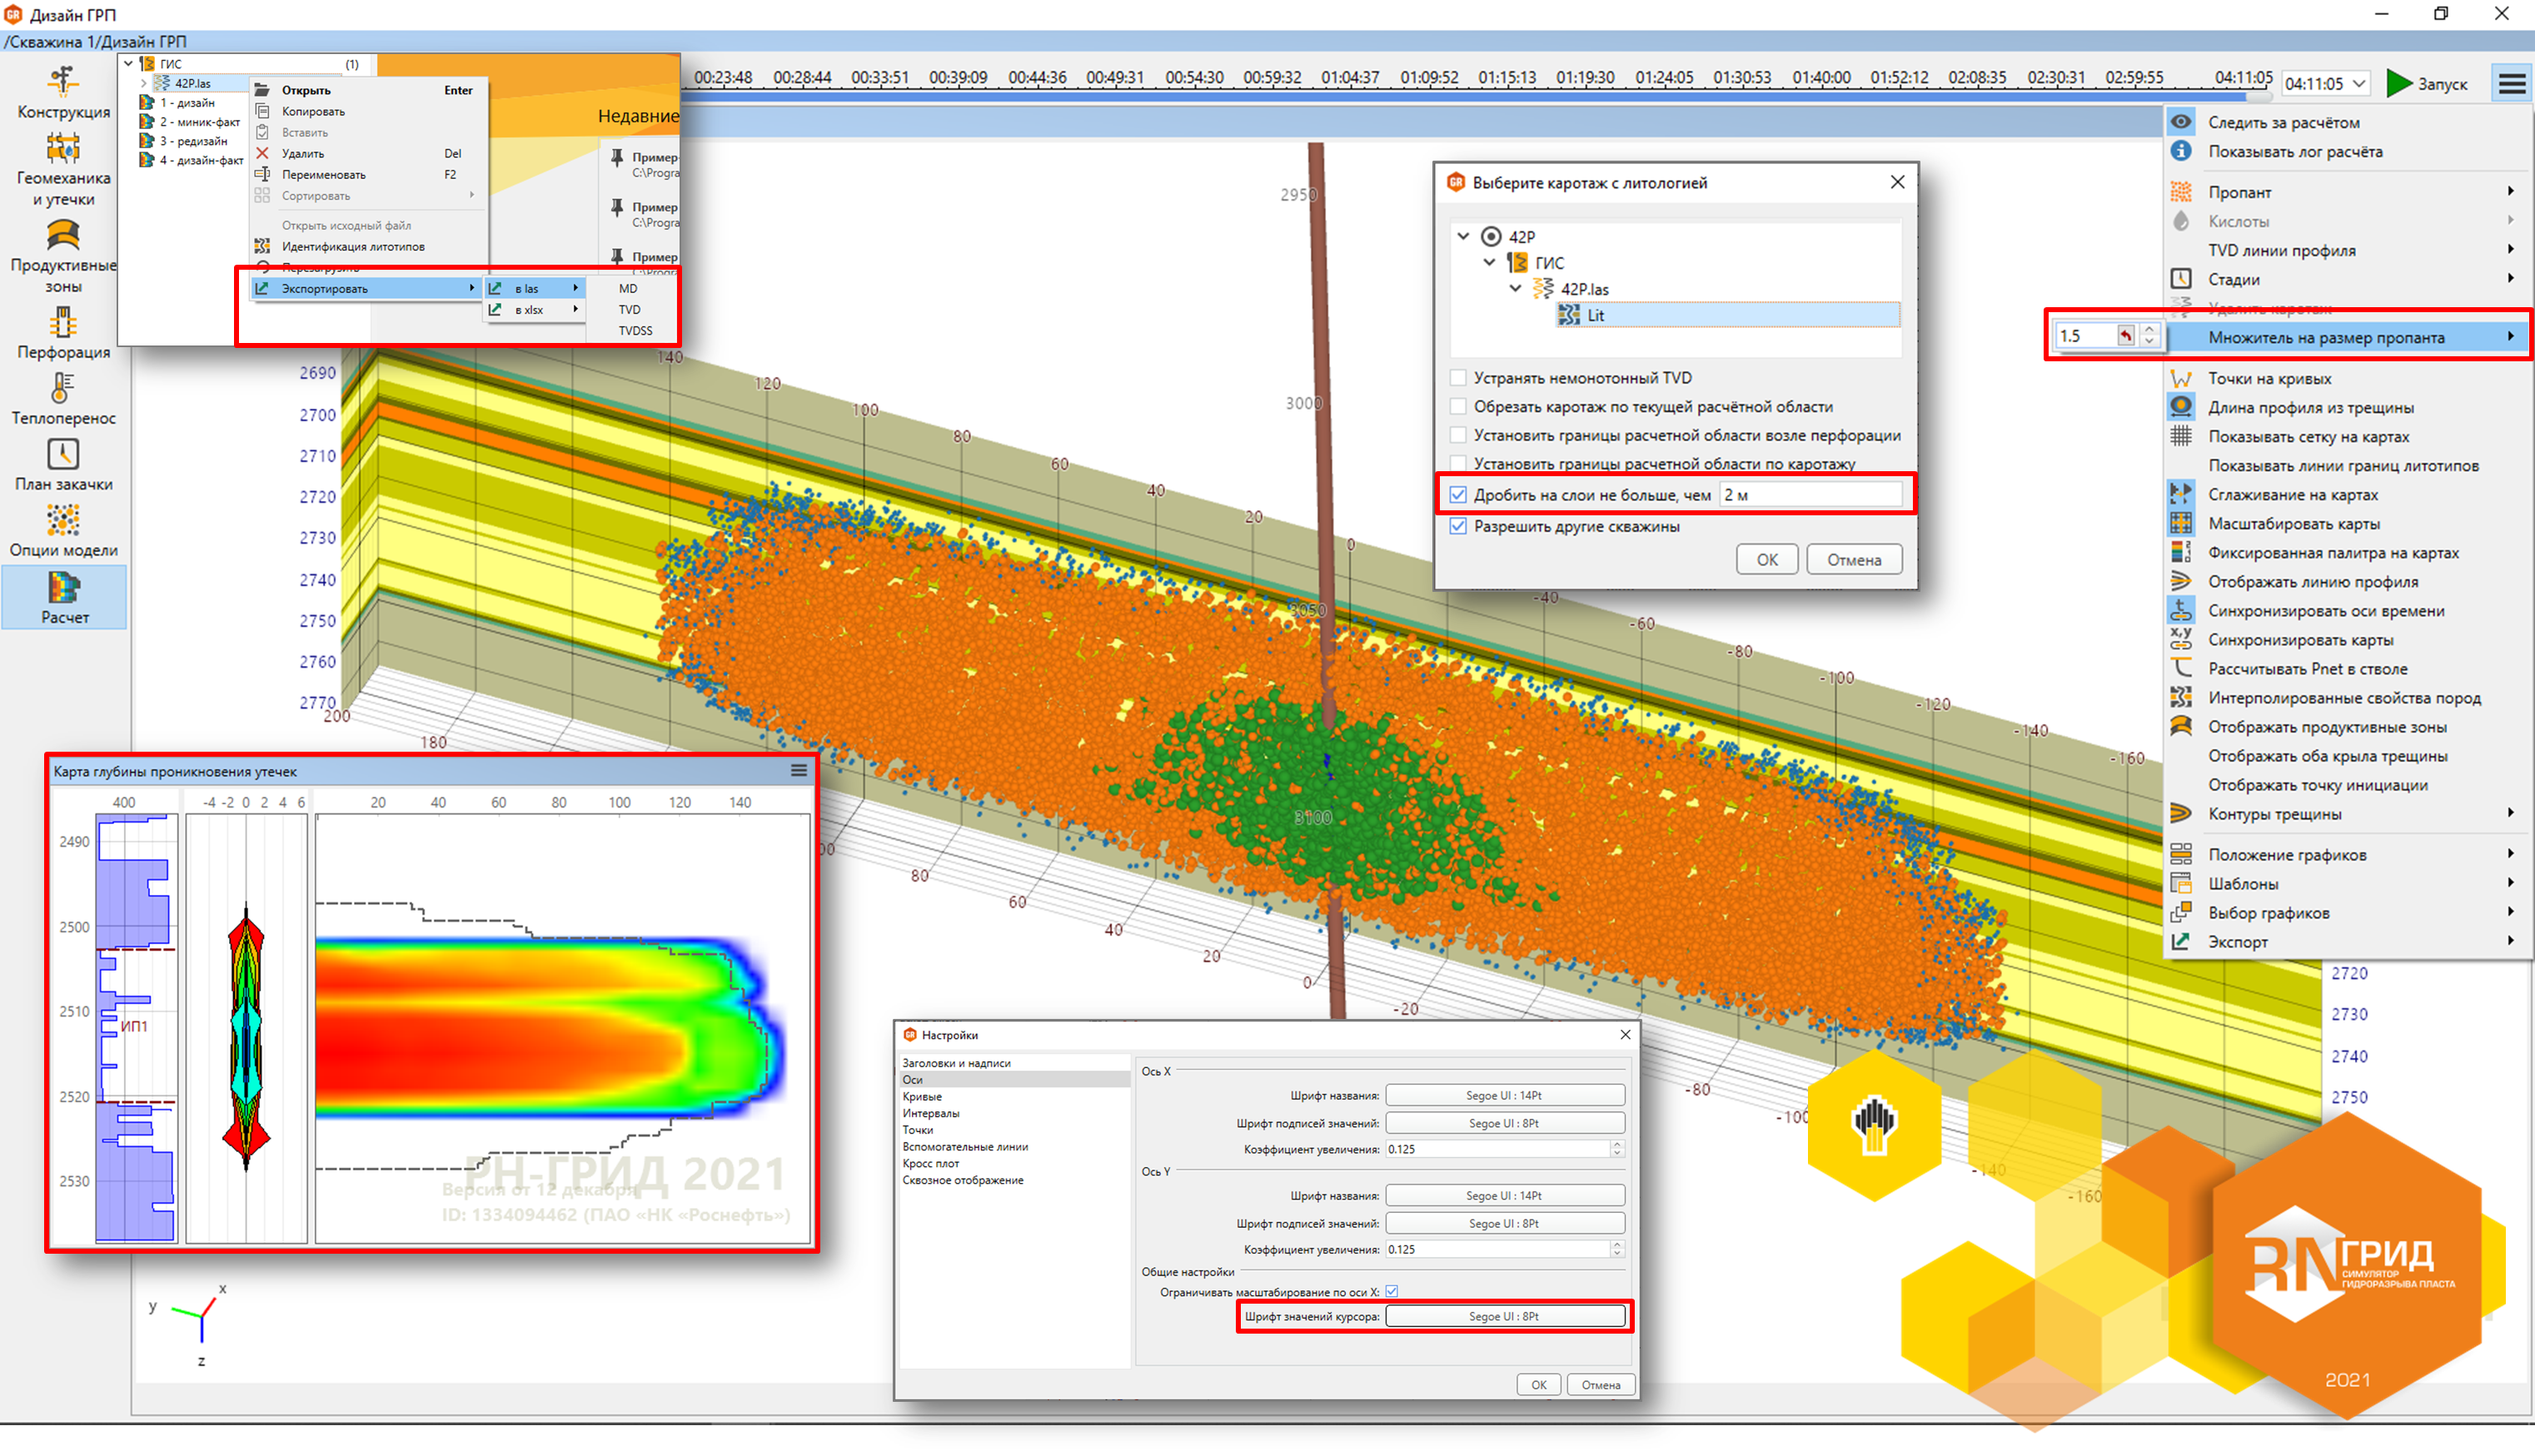Open hamburger menu of Карта глубины проникновения утечек
The height and width of the screenshot is (1456, 2535).
tap(799, 770)
